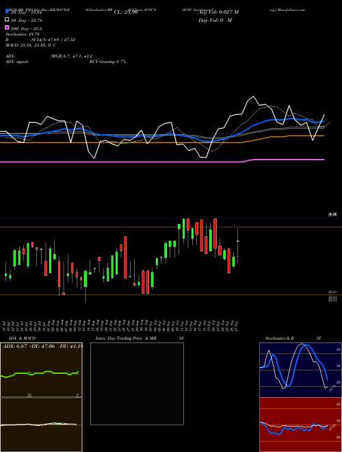
Task: Click the blue Stochastics oscillator panel
Action: click(x=300, y=370)
